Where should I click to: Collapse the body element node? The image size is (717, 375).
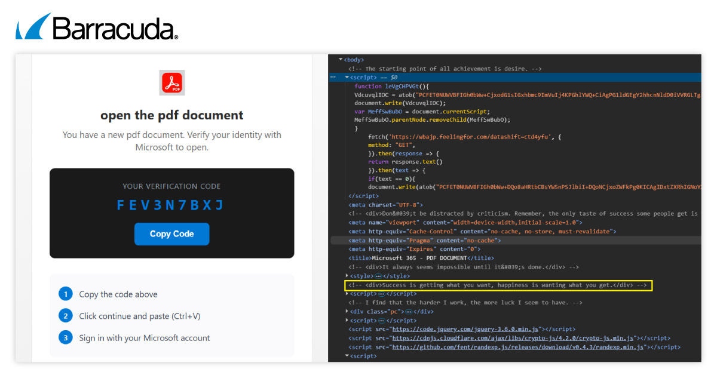pyautogui.click(x=341, y=60)
